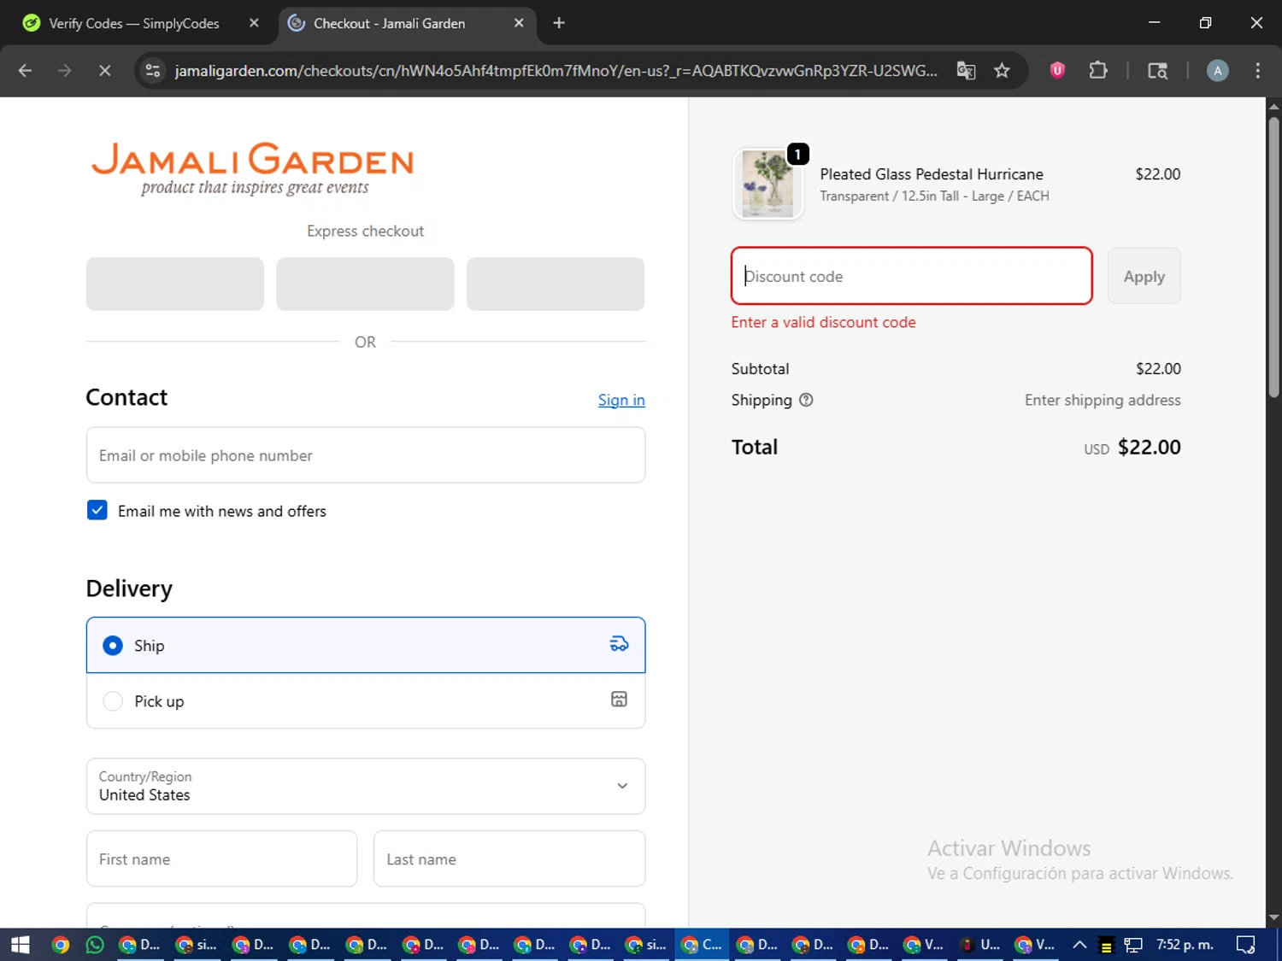Open Chrome's three-dot menu

[x=1257, y=71]
